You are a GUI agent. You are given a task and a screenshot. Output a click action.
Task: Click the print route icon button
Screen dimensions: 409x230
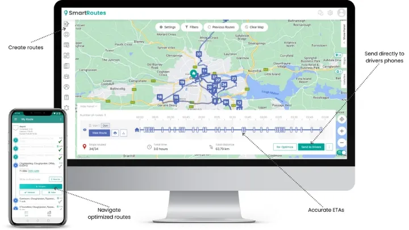click(115, 133)
